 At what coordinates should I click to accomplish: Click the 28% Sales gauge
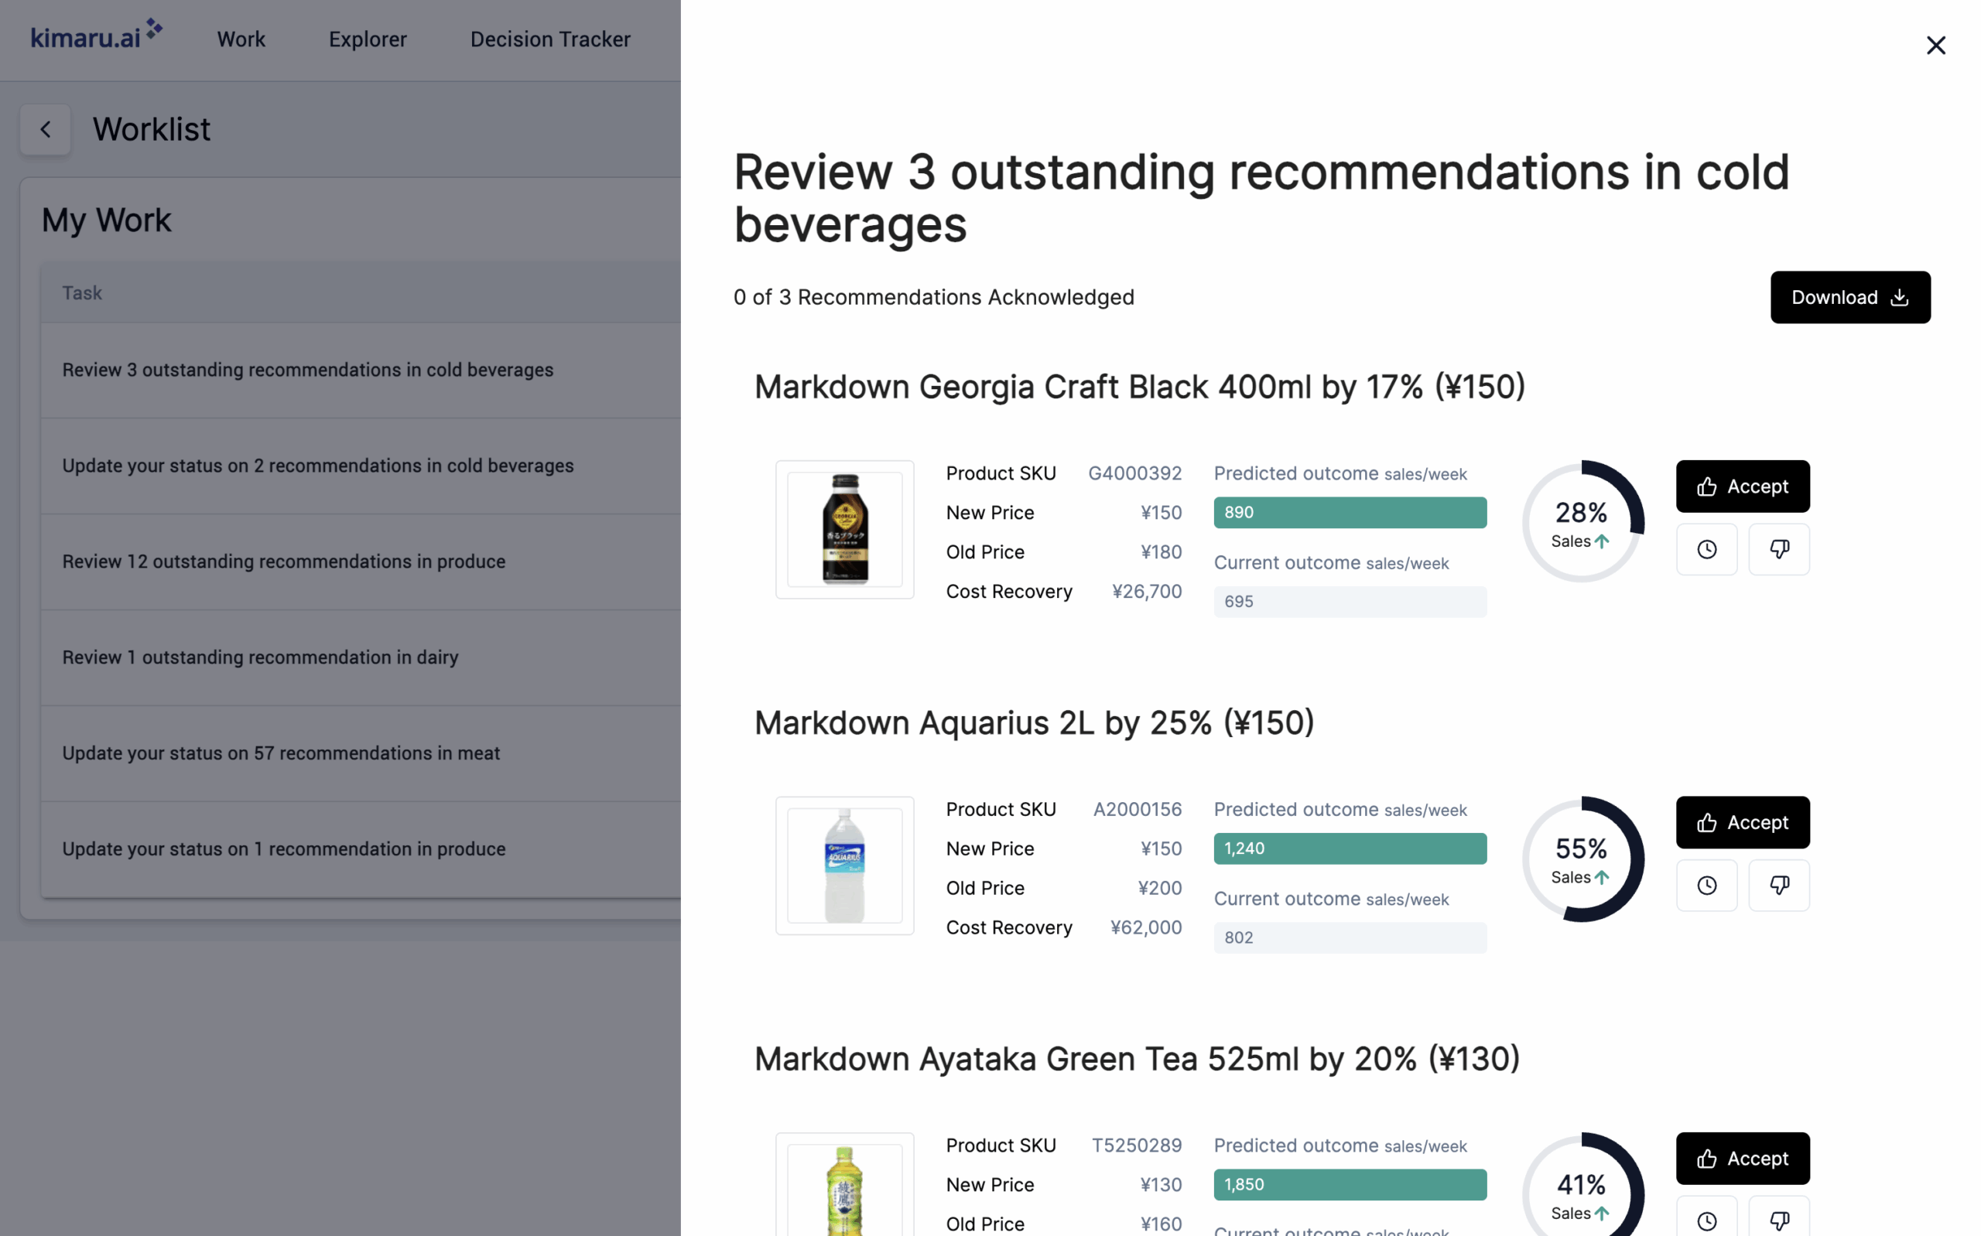click(x=1581, y=522)
